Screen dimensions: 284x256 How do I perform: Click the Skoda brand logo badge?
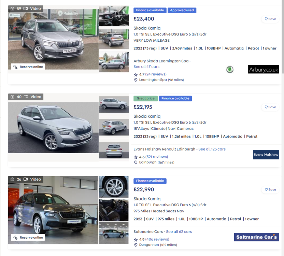click(x=230, y=70)
